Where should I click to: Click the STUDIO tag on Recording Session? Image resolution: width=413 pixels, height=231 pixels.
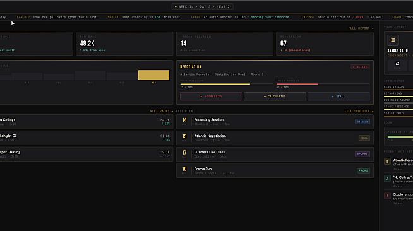pos(362,122)
